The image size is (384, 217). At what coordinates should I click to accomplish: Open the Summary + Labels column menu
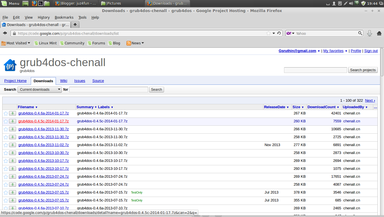(x=95, y=107)
